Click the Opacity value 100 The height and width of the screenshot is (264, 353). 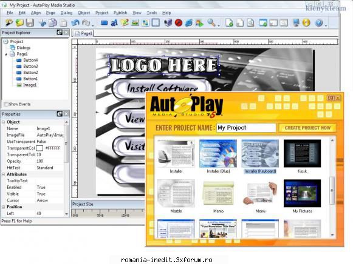tap(40, 161)
